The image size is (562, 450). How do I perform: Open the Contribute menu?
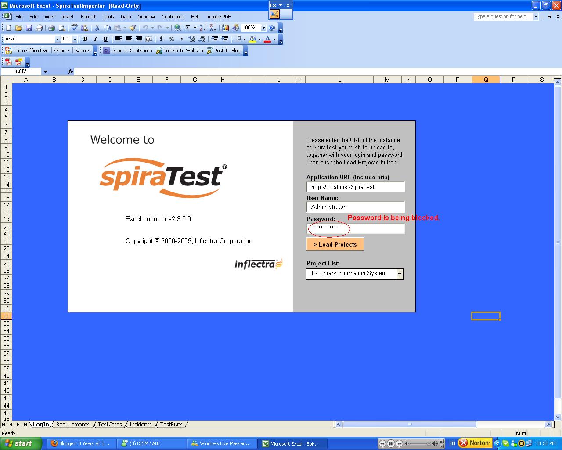pos(173,17)
